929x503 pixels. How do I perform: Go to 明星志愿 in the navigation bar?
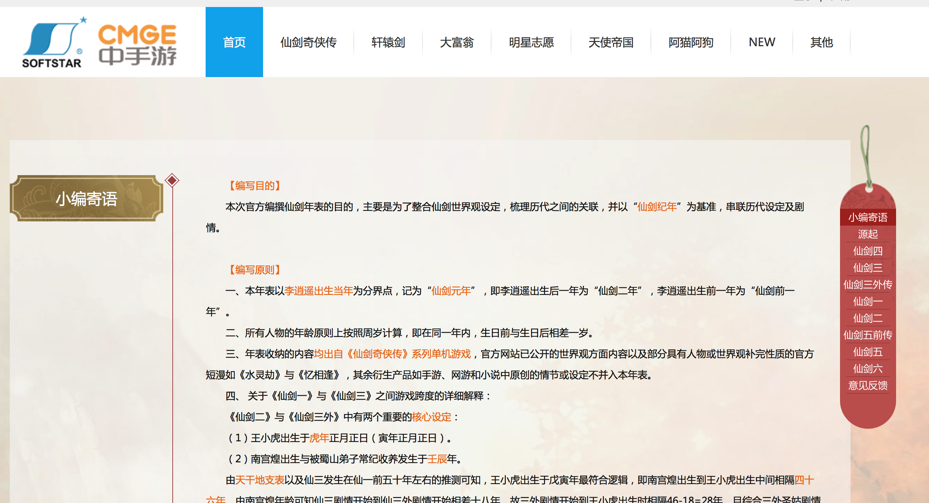pyautogui.click(x=531, y=42)
